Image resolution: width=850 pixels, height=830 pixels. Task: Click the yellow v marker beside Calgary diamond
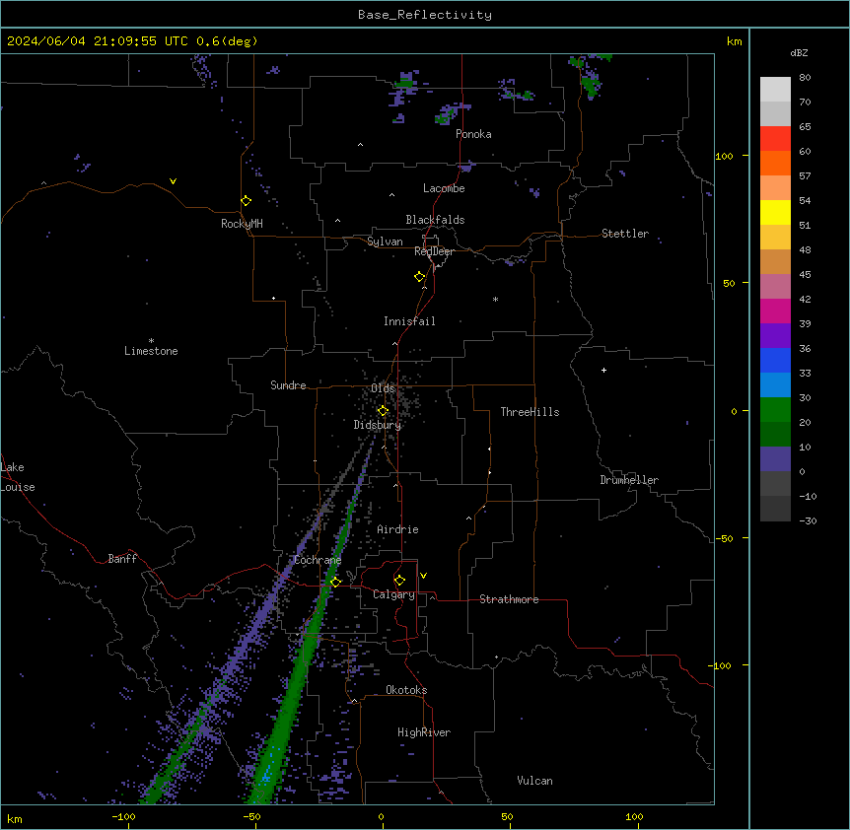tap(423, 576)
